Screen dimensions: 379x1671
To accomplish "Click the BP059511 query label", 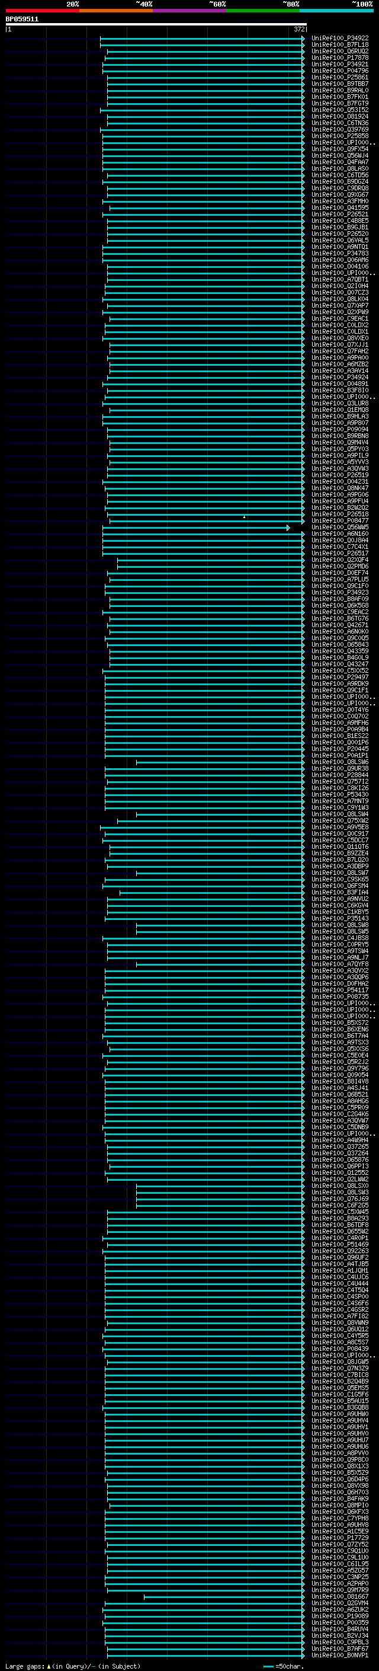I will [22, 20].
